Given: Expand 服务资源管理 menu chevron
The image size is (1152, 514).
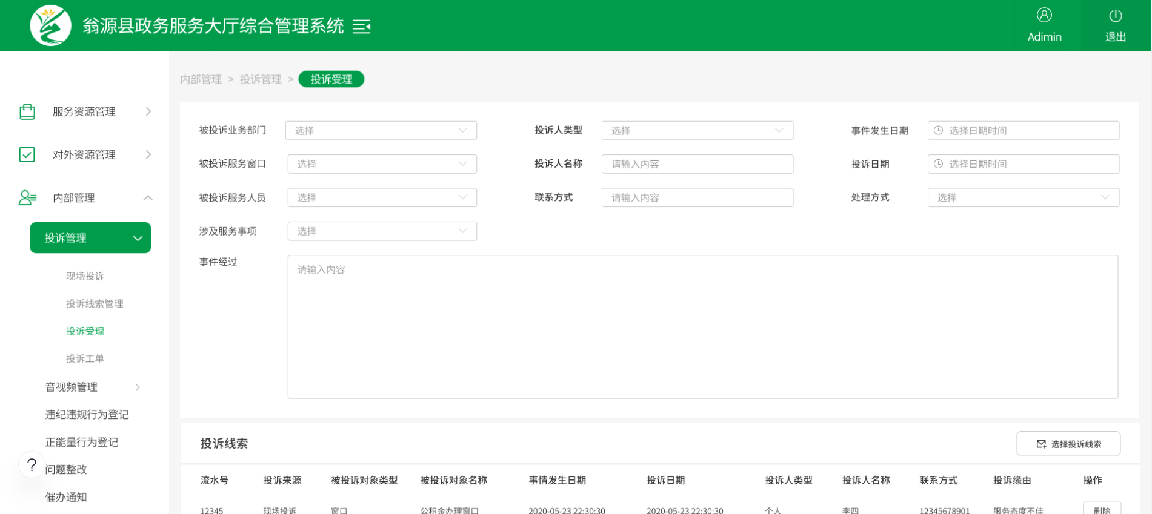Looking at the screenshot, I should 148,111.
